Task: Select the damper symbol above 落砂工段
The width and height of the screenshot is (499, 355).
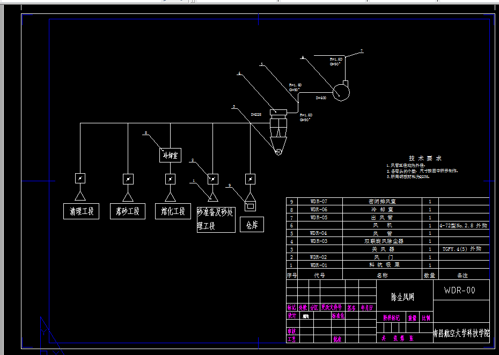Action: coord(128,179)
